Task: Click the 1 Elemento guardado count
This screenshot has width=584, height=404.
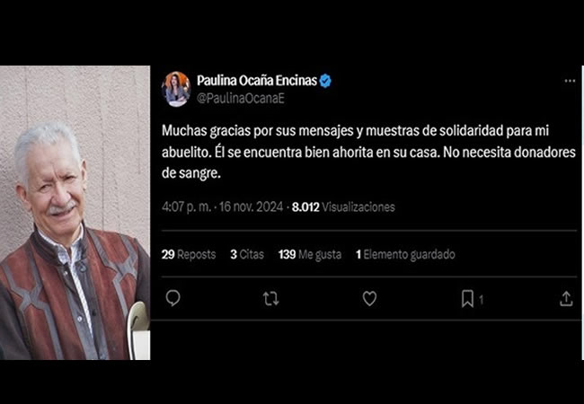Action: [405, 254]
